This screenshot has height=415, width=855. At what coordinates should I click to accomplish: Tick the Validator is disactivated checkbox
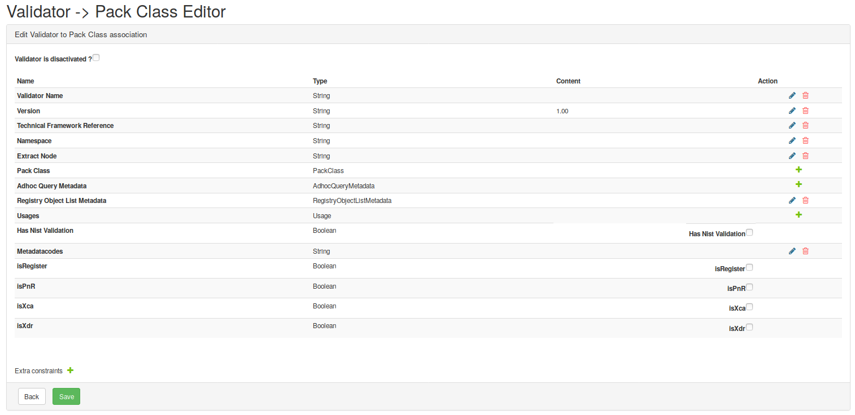click(96, 58)
